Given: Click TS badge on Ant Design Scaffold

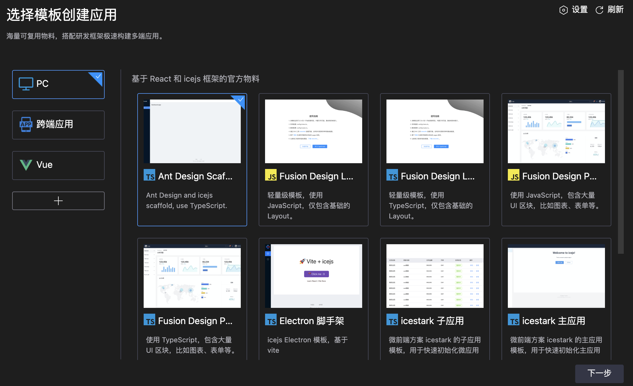Looking at the screenshot, I should [x=149, y=175].
